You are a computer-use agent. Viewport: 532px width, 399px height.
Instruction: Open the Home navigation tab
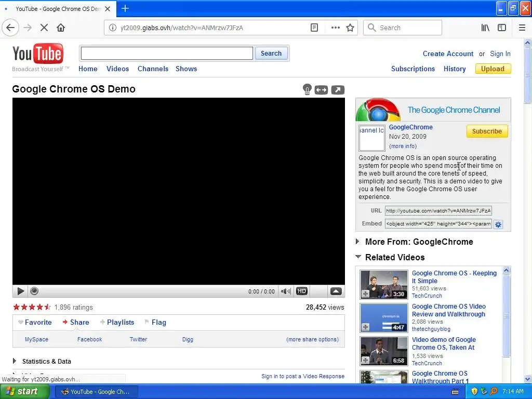(x=88, y=69)
